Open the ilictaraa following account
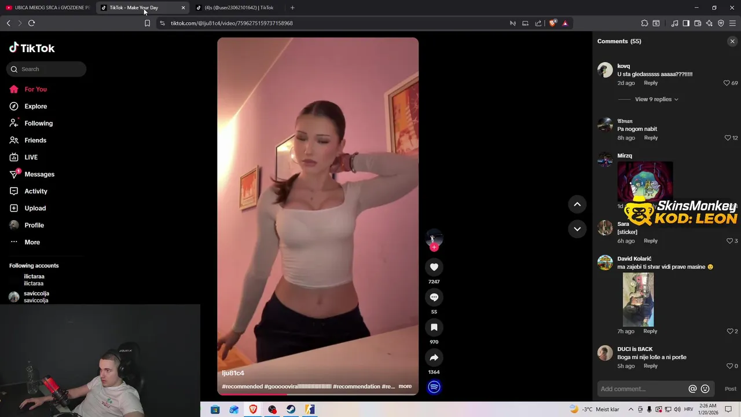This screenshot has width=741, height=417. point(34,280)
